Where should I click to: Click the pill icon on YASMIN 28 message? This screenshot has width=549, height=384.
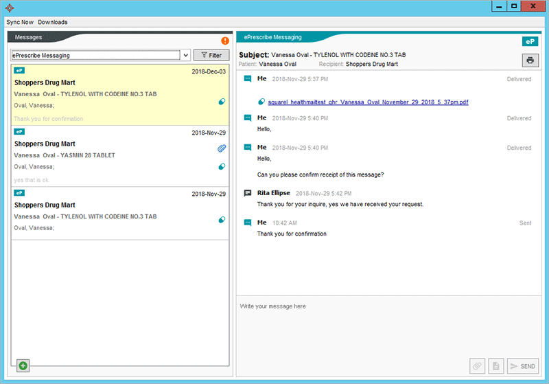coord(222,166)
